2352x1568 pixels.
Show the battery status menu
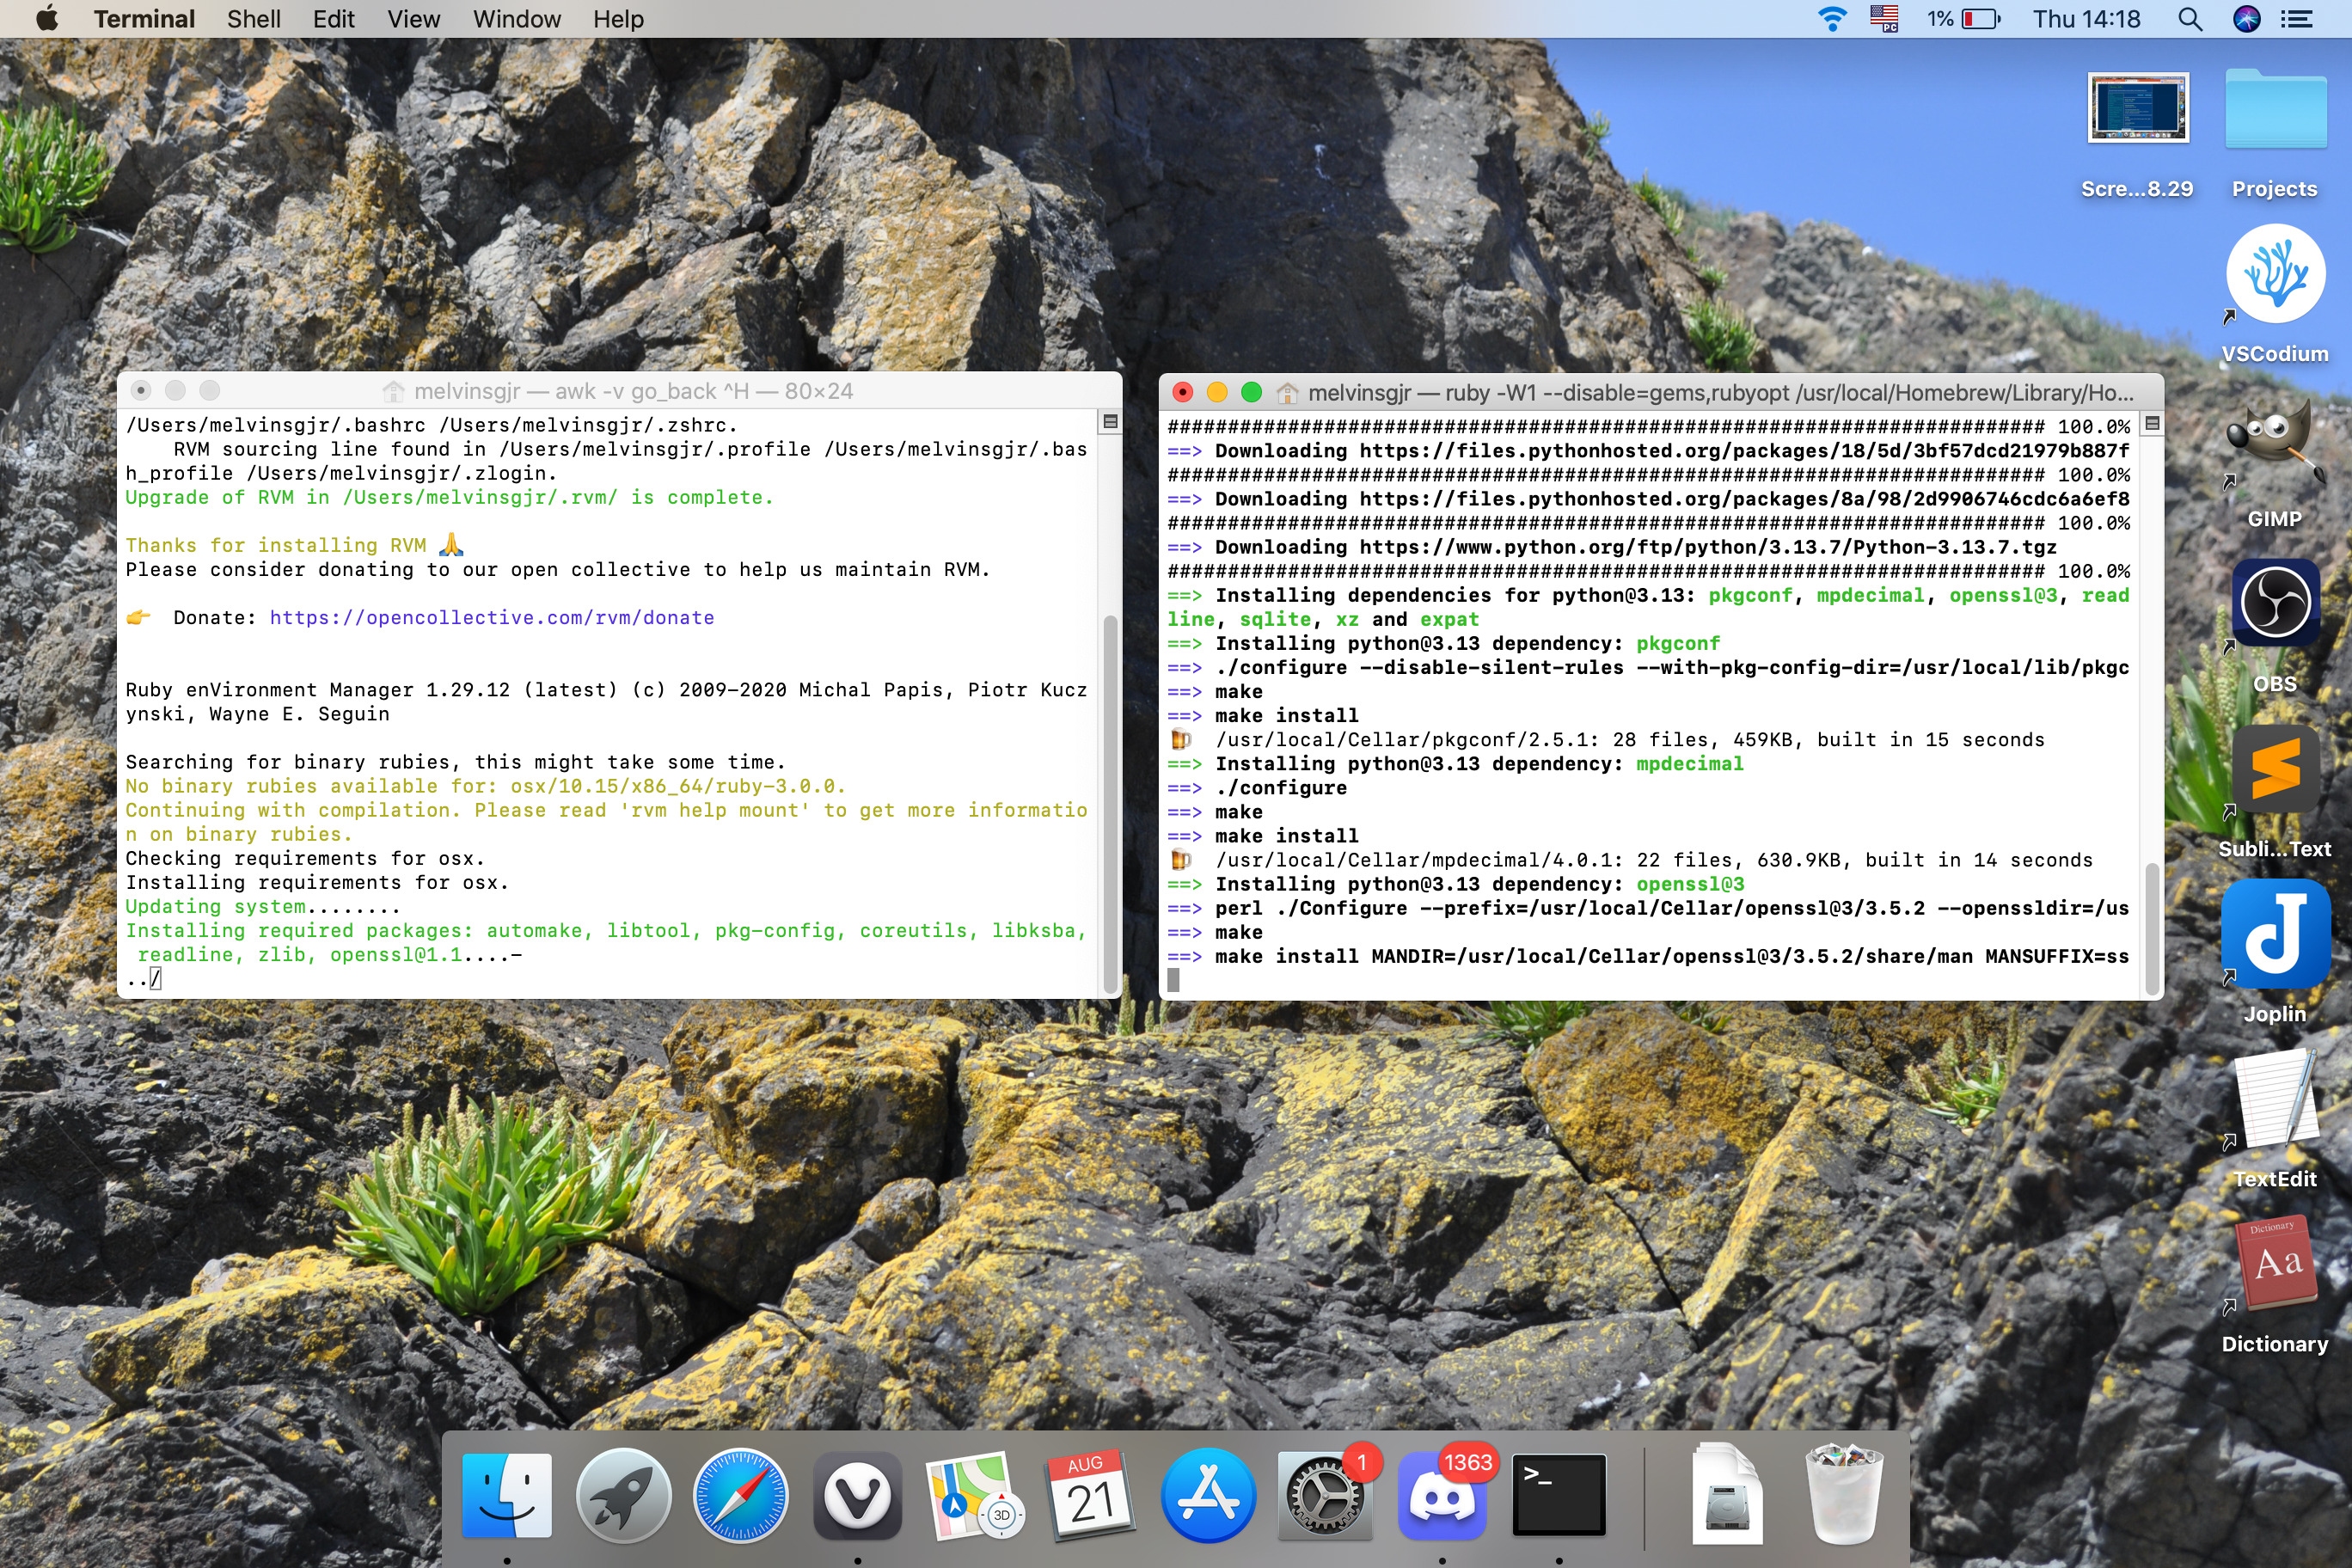pos(1979,19)
